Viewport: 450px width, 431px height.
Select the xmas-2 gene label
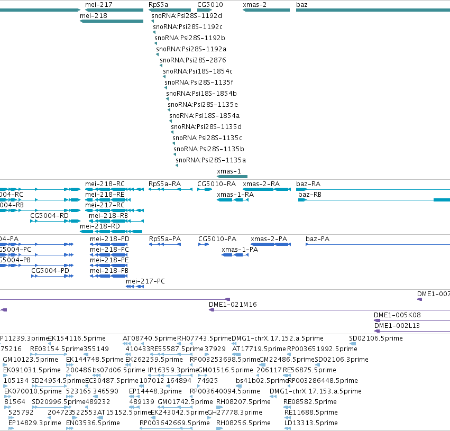(x=254, y=5)
